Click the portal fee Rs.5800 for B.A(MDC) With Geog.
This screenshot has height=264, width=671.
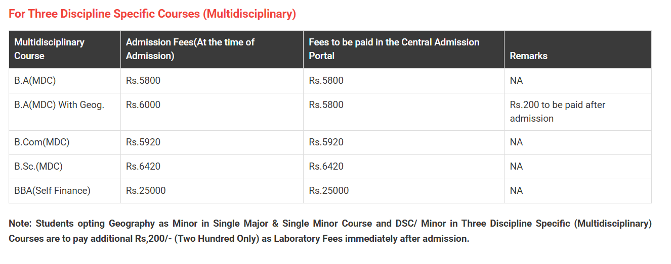pos(326,105)
